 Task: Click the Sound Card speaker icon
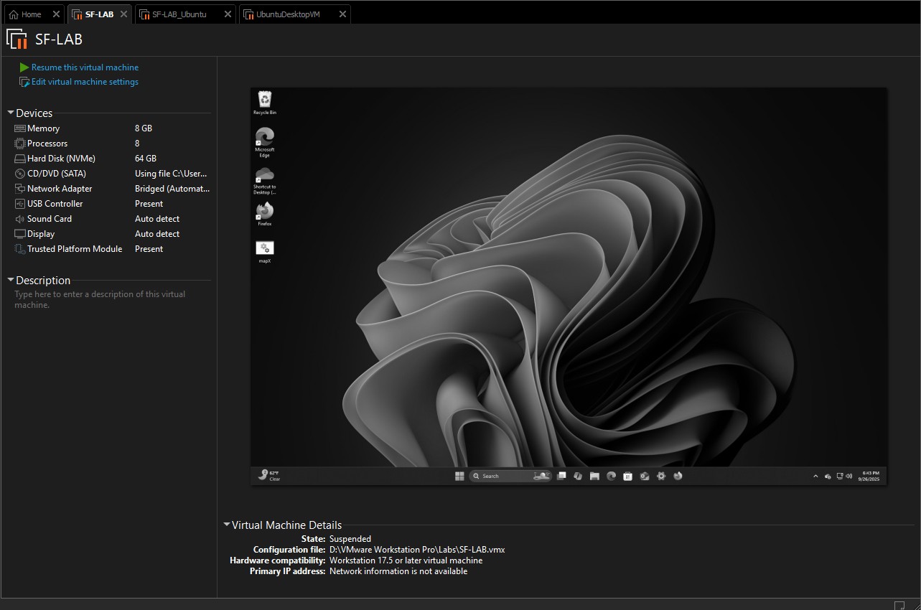coord(20,219)
